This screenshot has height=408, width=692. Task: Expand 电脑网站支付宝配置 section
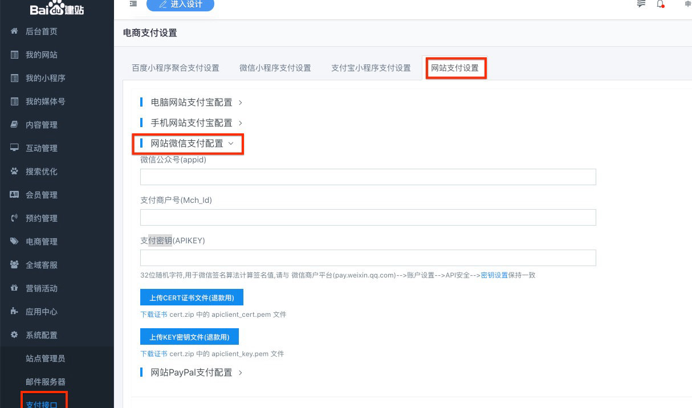(192, 103)
